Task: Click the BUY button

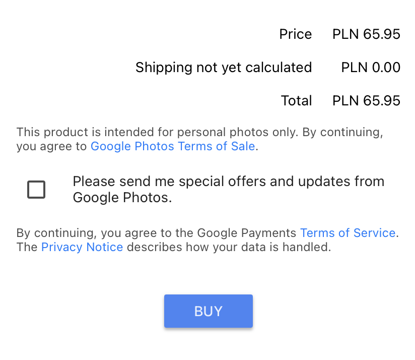Action: tap(208, 311)
